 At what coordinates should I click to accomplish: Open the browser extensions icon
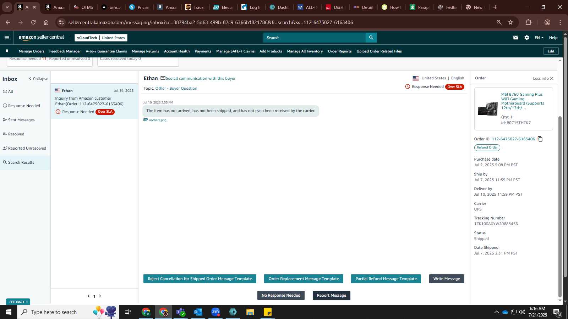point(528,22)
